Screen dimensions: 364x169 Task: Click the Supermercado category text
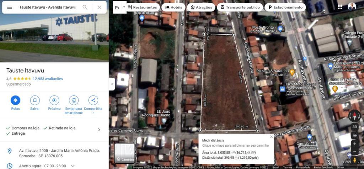point(18,84)
